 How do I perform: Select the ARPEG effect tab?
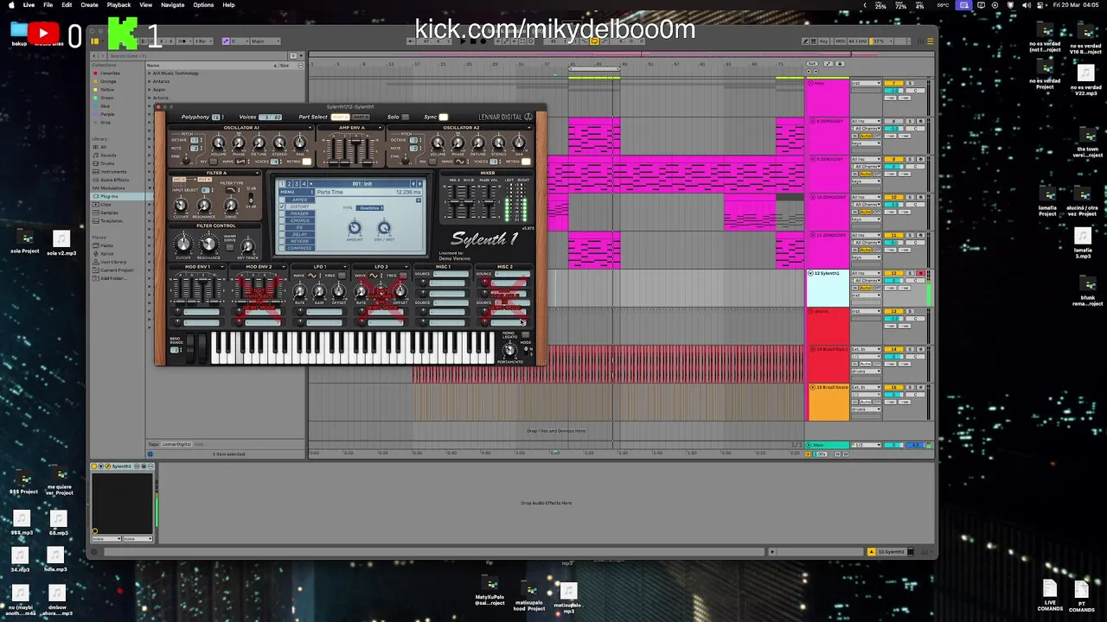(298, 200)
